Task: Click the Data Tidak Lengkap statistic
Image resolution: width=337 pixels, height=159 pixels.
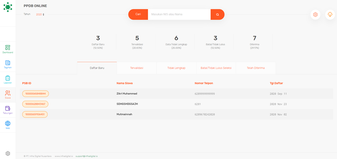Action: pyautogui.click(x=176, y=42)
